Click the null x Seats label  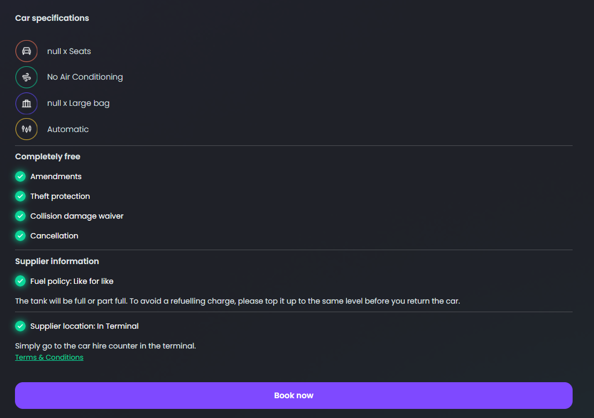tap(69, 51)
